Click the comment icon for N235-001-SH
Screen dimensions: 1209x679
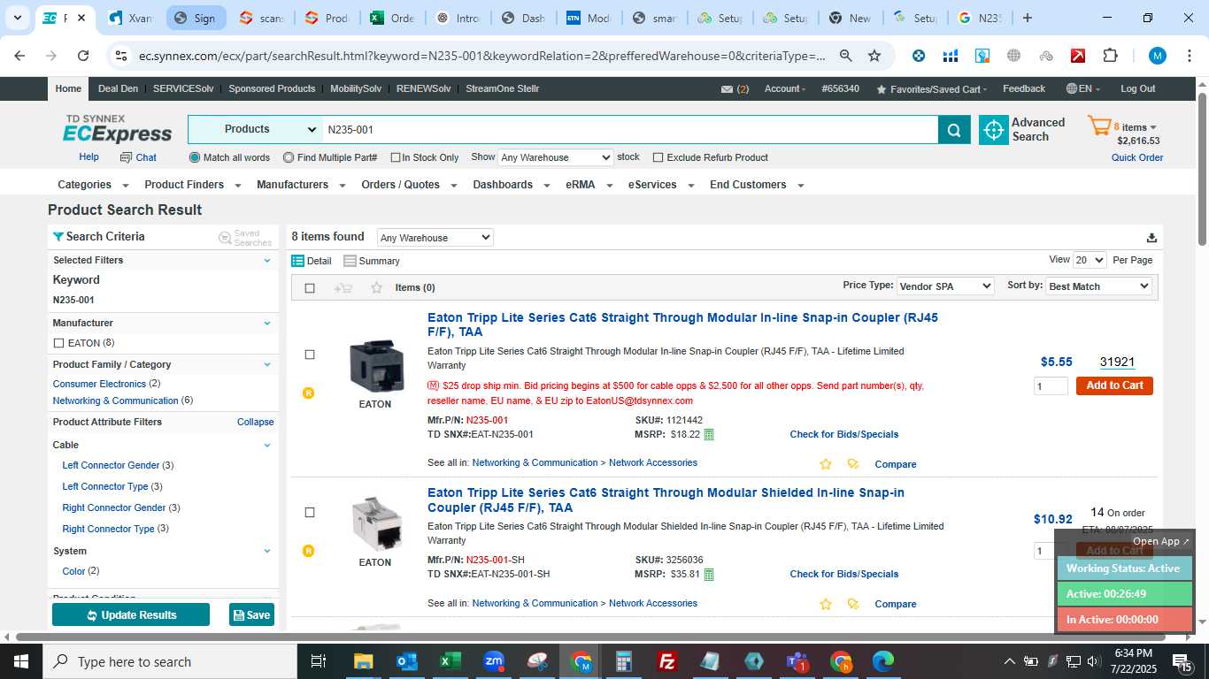853,604
